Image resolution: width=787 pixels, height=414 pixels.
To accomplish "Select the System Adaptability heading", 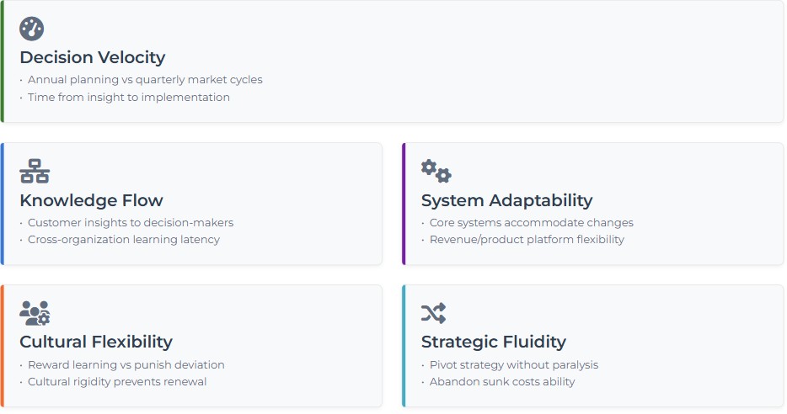I will [506, 200].
